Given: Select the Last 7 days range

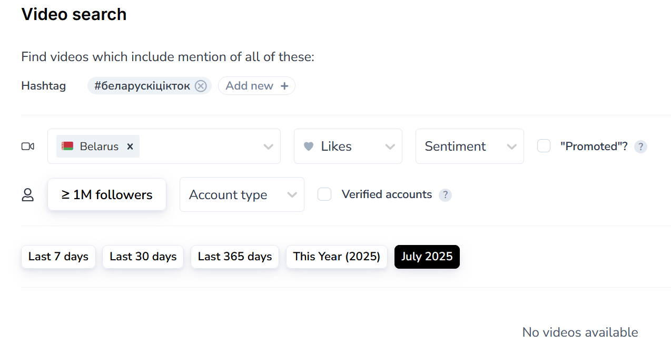Looking at the screenshot, I should click(58, 257).
